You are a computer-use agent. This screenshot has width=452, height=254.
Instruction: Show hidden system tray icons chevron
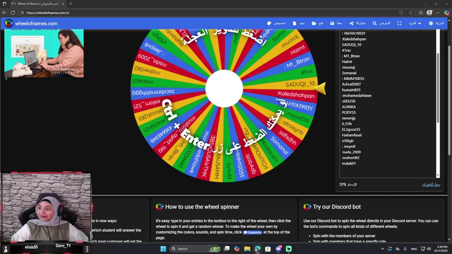(x=382, y=249)
